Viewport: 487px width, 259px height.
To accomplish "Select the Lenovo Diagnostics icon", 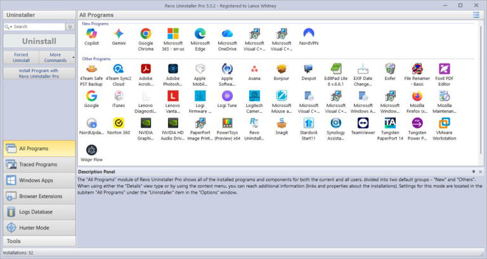I will tap(146, 96).
